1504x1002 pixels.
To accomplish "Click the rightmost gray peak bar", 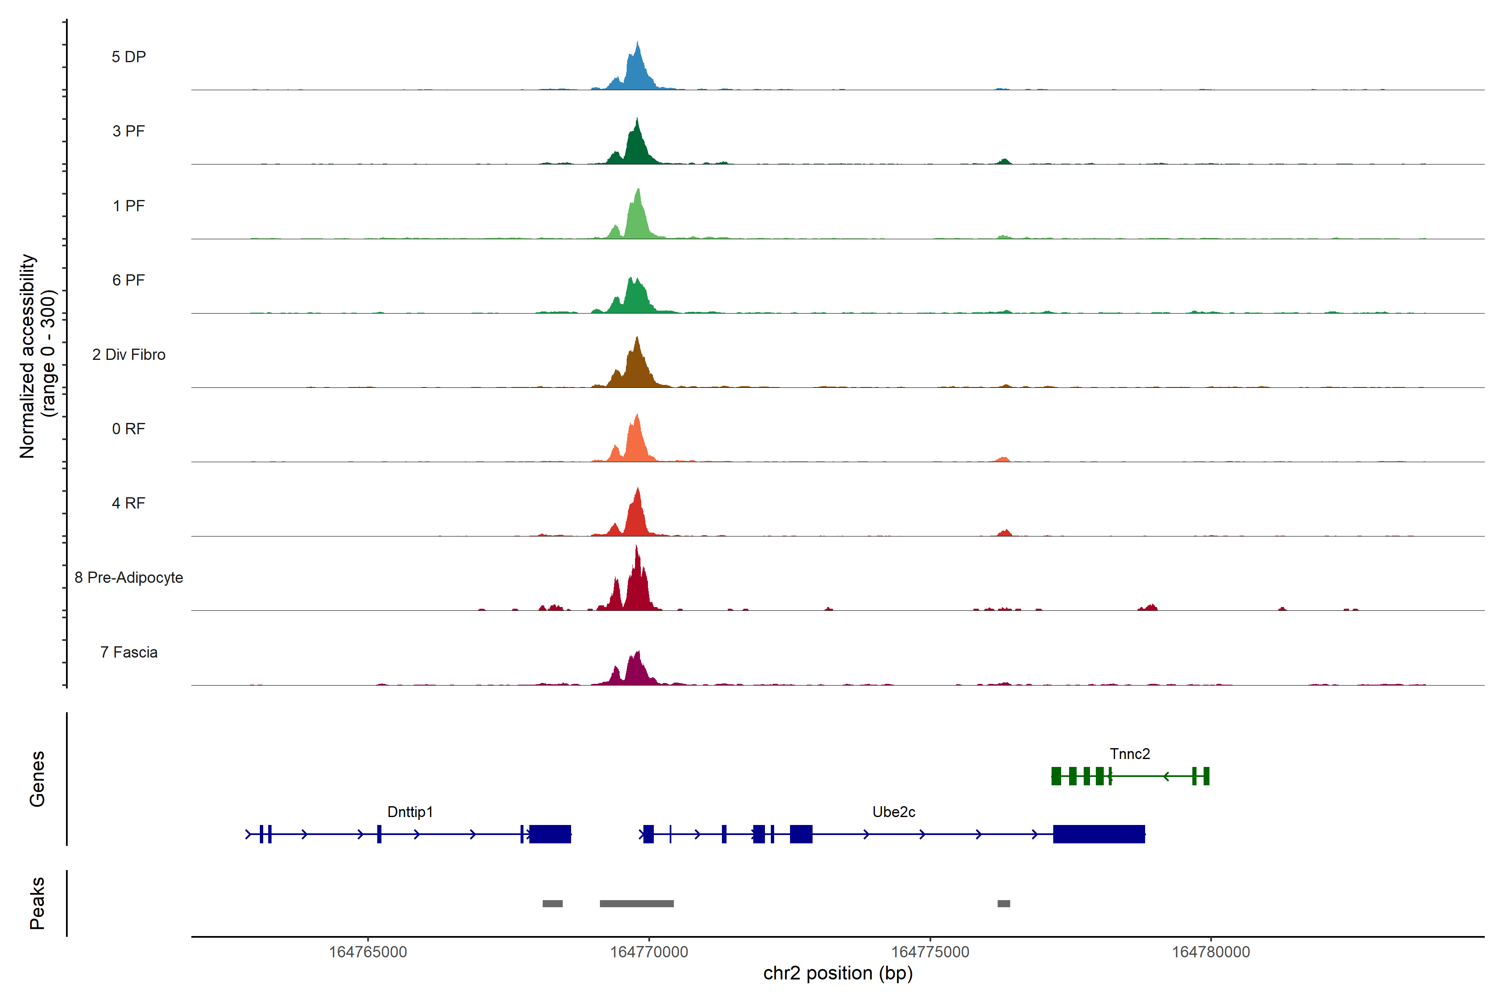I will point(1004,903).
